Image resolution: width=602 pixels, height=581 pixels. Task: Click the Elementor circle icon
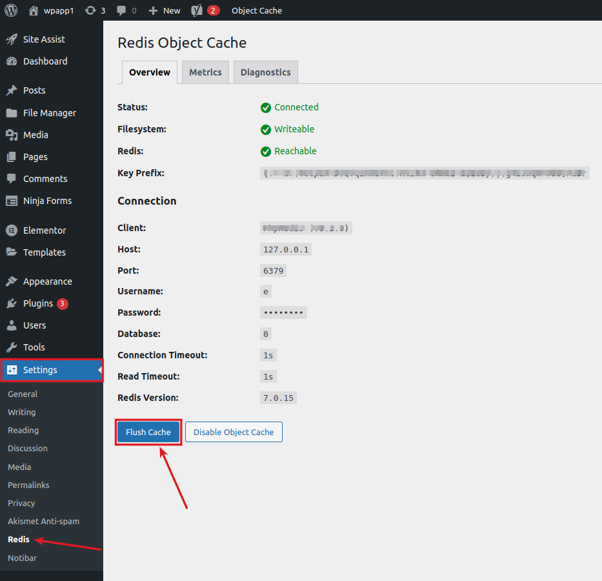click(12, 230)
